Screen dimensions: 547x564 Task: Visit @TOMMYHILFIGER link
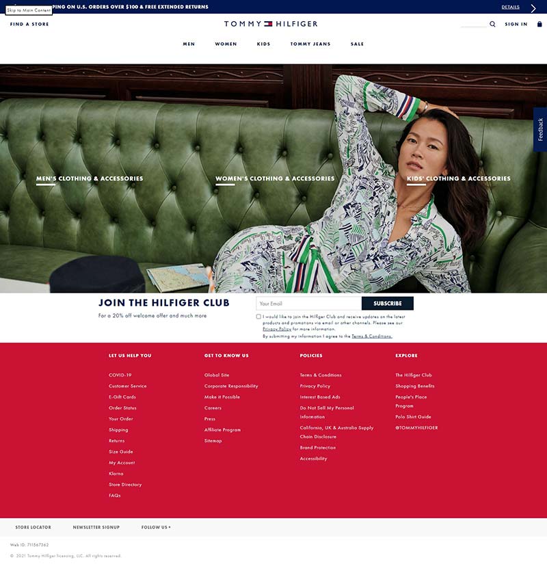click(x=416, y=428)
